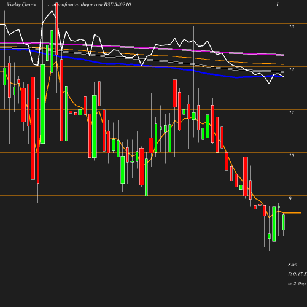307x307 pixels.
Task: Click the "BSE 540210" symbol label
Action: (x=117, y=4)
